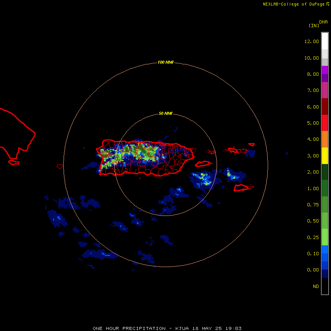Select the magenta swatch above 8.00
This screenshot has height=331, width=331.
[325, 70]
